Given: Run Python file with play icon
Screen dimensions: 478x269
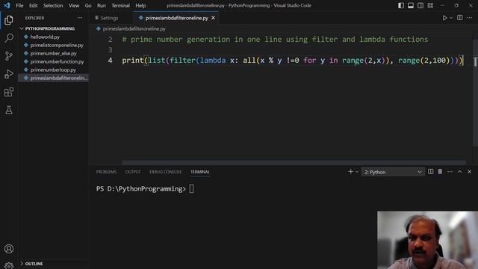Looking at the screenshot, I should (x=444, y=18).
